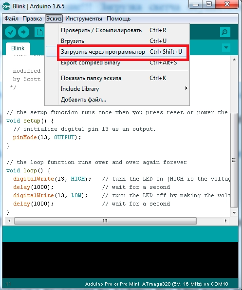Click the vertical scrollbar up arrow
This screenshot has width=242, height=290.
pos(234,60)
